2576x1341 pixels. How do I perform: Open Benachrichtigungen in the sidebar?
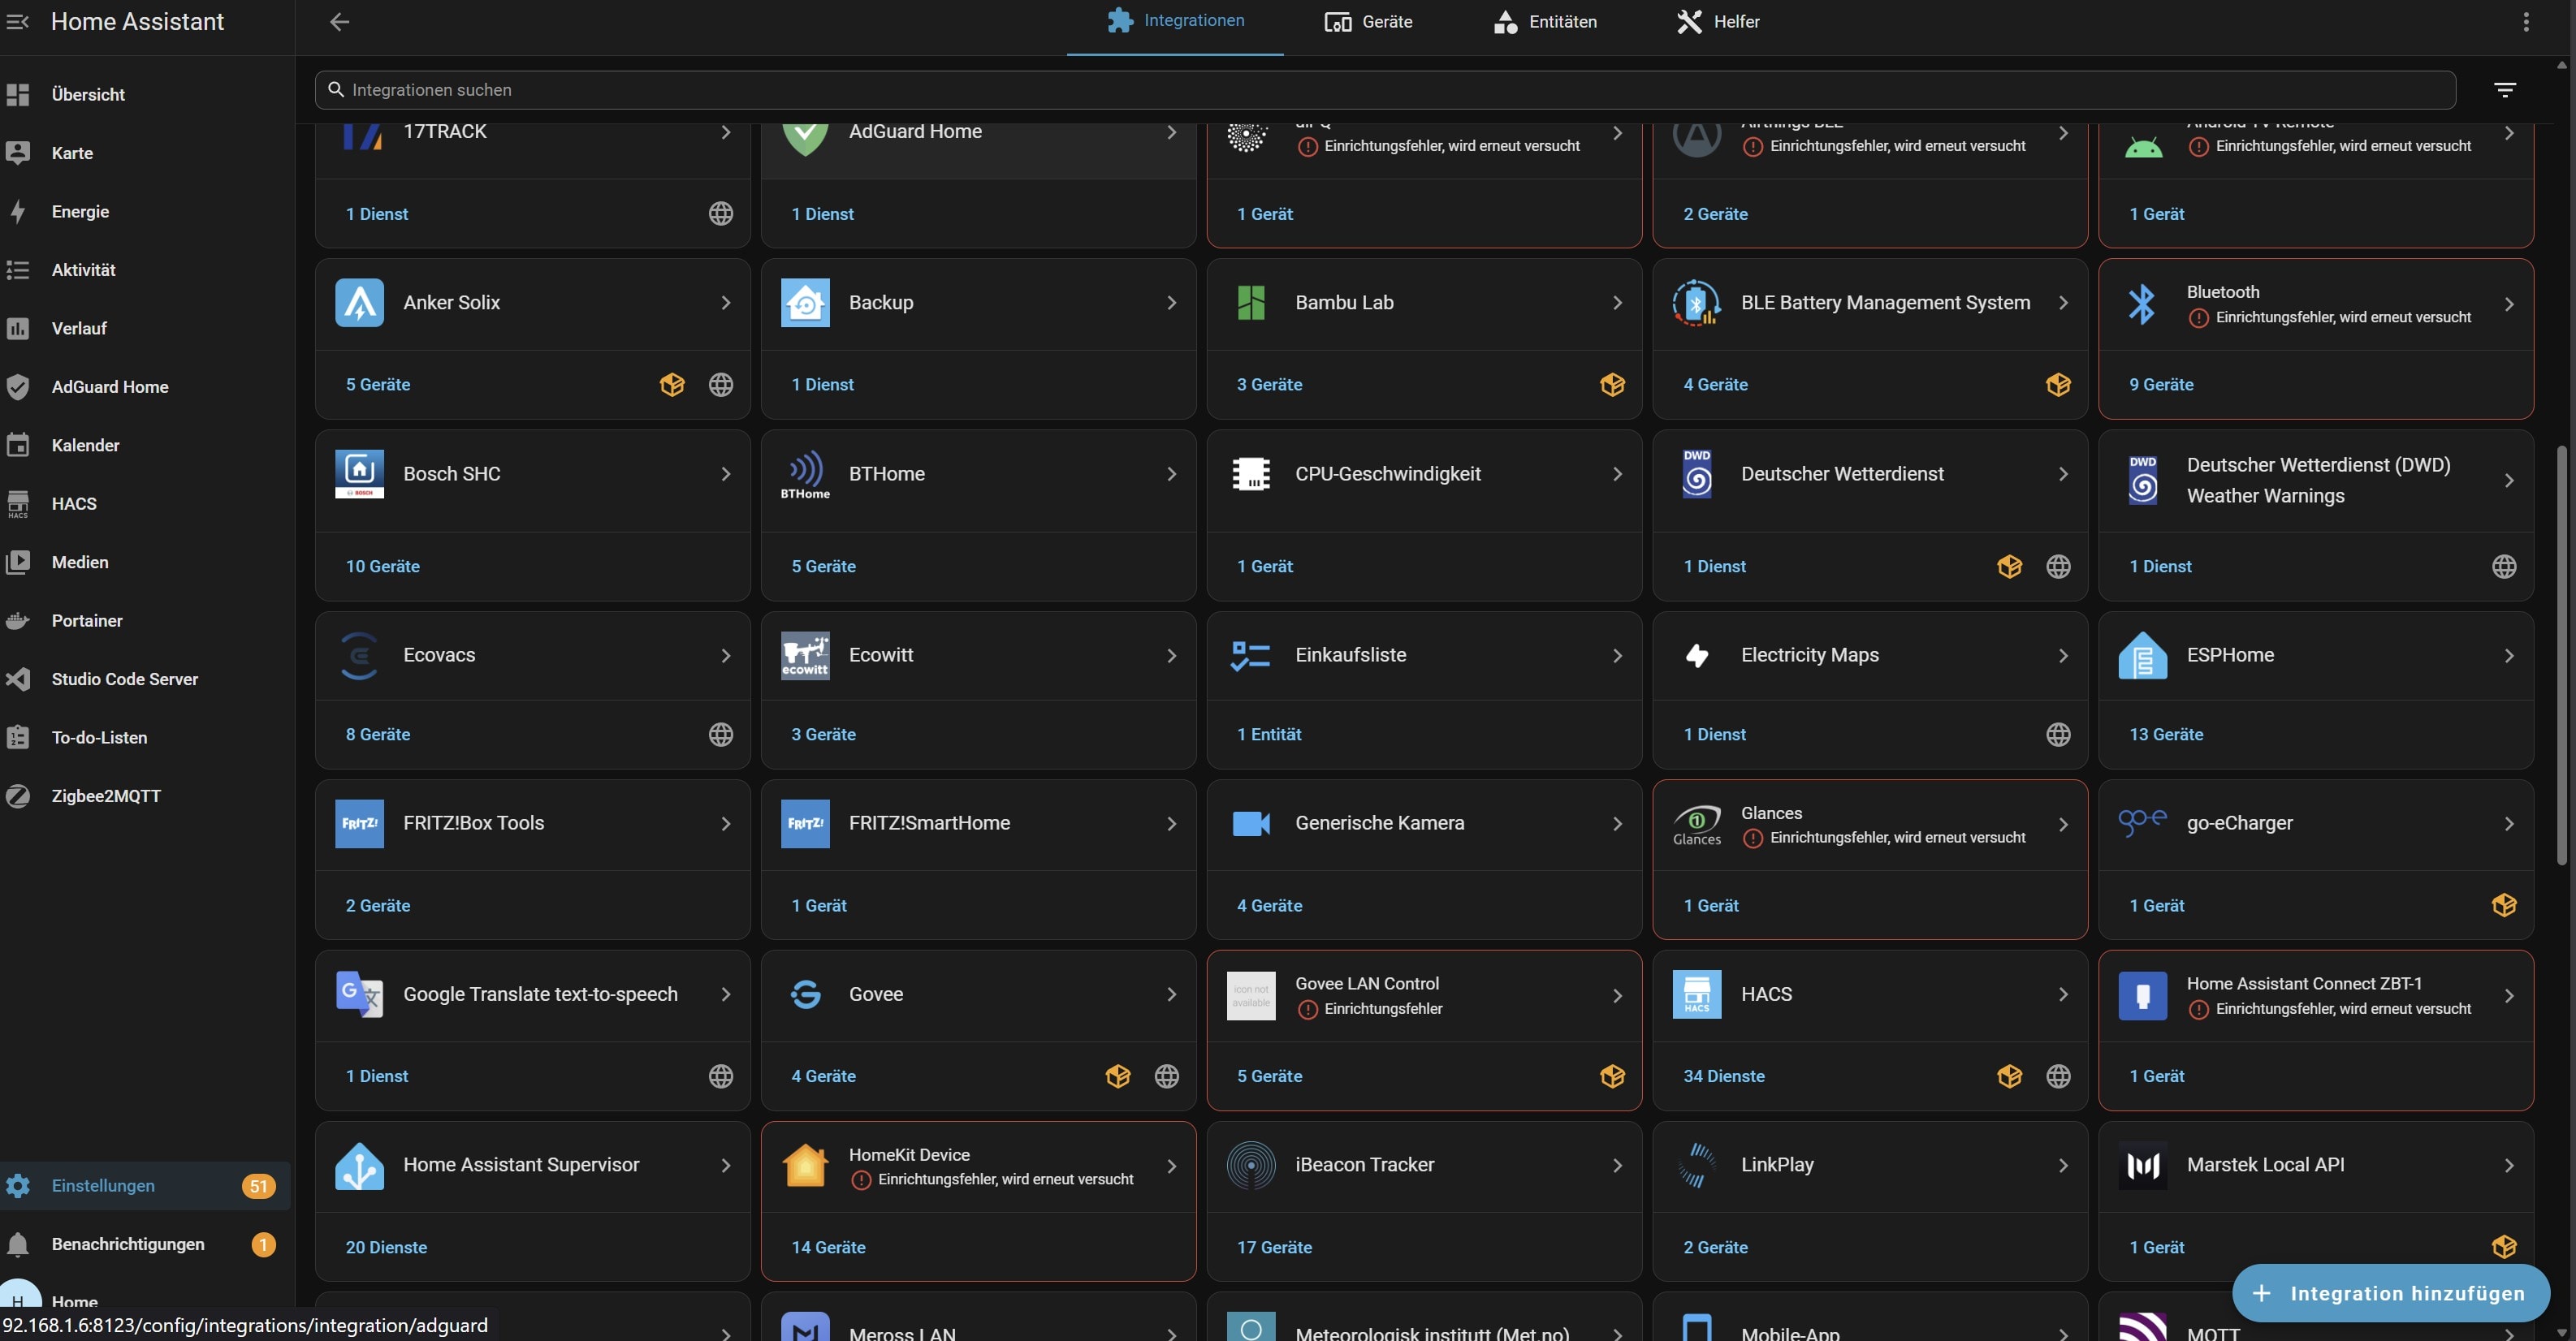pyautogui.click(x=128, y=1244)
